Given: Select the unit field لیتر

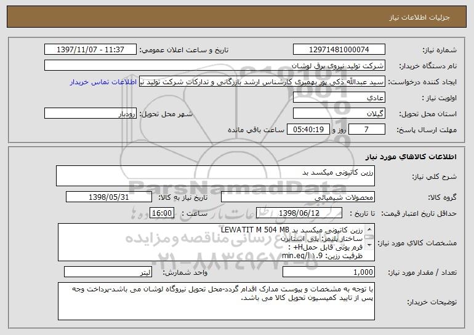Looking at the screenshot, I should pos(108,272).
